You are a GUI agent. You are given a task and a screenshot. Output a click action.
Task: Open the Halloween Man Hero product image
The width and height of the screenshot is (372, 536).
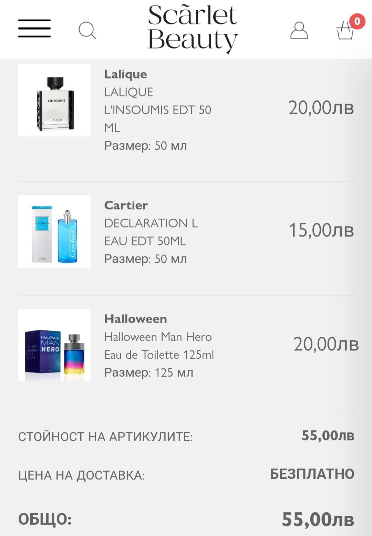coord(54,345)
